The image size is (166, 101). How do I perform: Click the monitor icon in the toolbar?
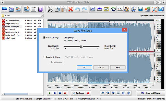[x=5, y=9]
